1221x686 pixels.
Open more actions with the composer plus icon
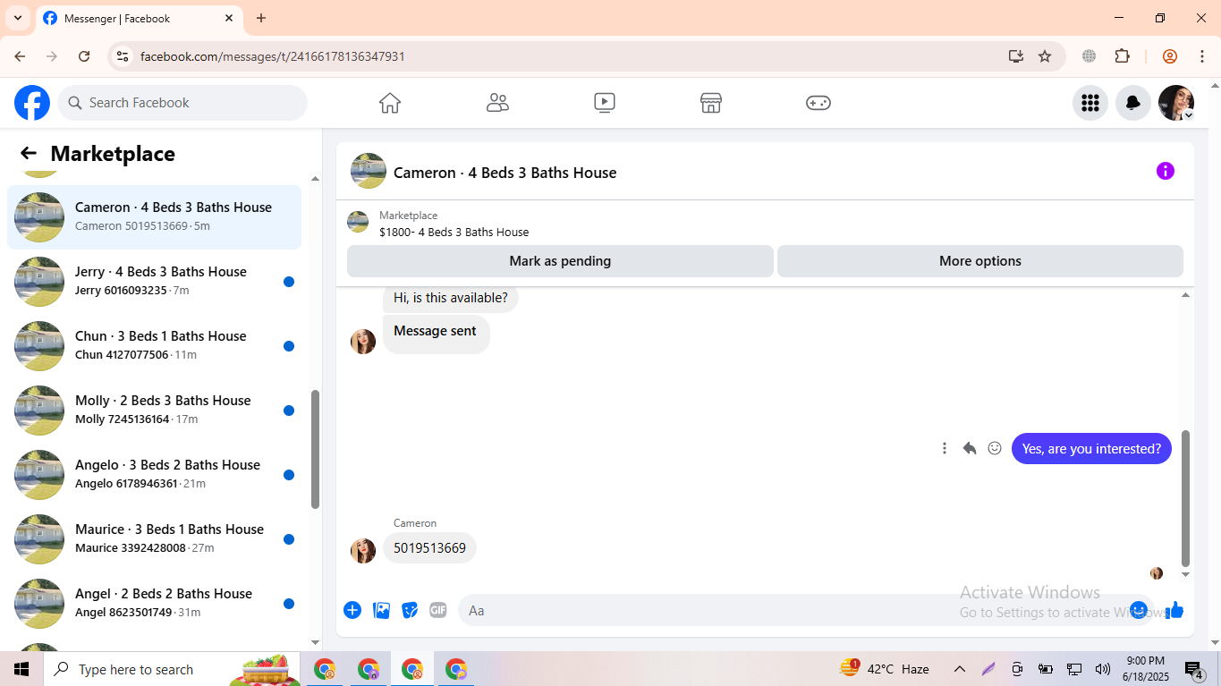point(352,610)
